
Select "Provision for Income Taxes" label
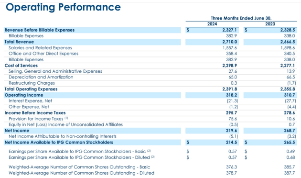(x=36, y=119)
